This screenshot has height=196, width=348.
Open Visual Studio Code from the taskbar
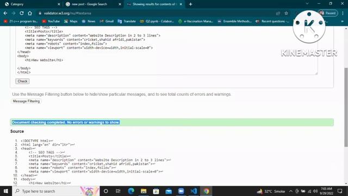[x=194, y=191]
